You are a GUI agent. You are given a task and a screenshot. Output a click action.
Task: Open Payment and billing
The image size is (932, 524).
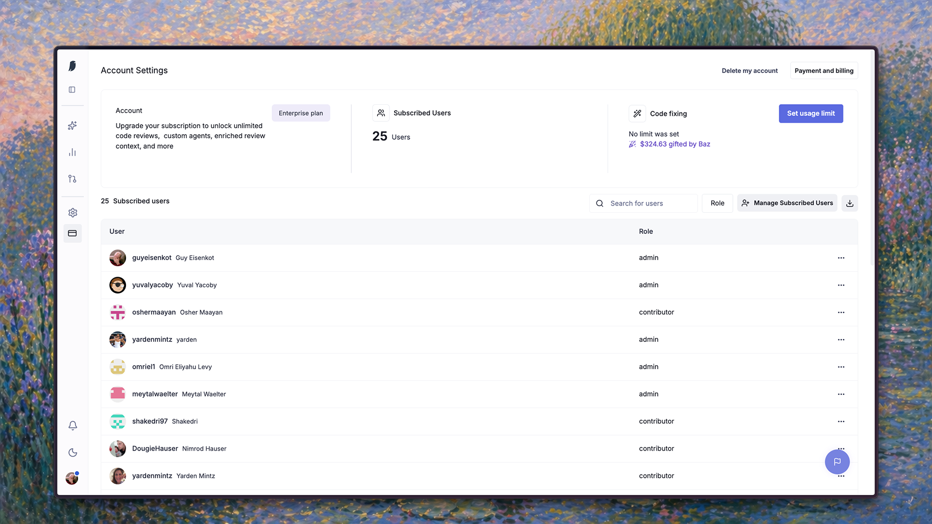pos(824,71)
